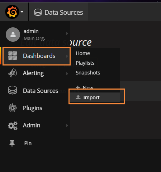Select the Import dashboard option
Image resolution: width=161 pixels, height=172 pixels.
coord(95,98)
